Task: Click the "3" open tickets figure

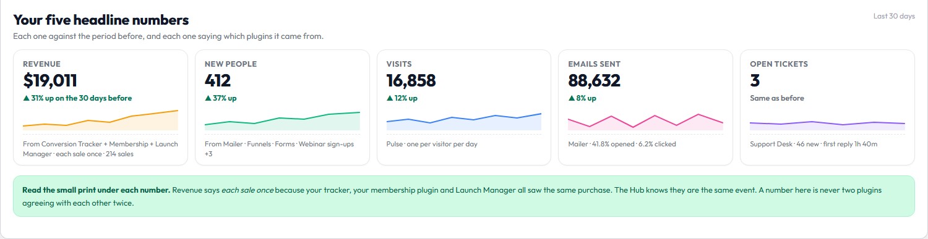Action: click(755, 81)
